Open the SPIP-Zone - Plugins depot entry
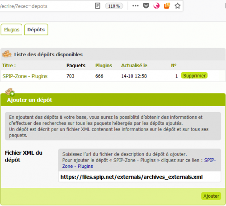This screenshot has height=206, width=226. pyautogui.click(x=25, y=76)
